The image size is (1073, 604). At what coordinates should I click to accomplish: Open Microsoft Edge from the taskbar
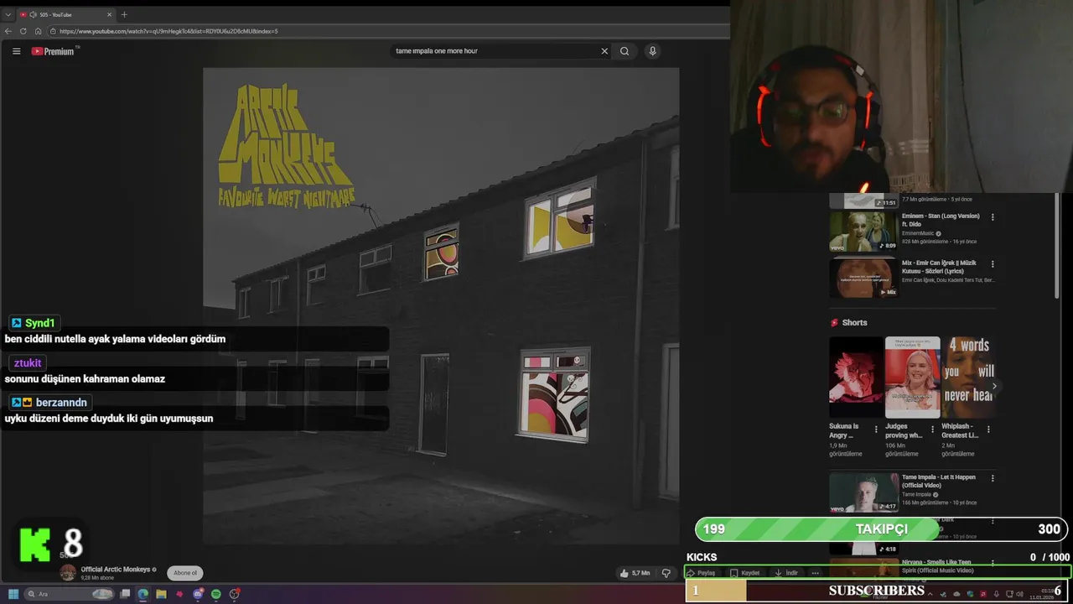click(143, 594)
